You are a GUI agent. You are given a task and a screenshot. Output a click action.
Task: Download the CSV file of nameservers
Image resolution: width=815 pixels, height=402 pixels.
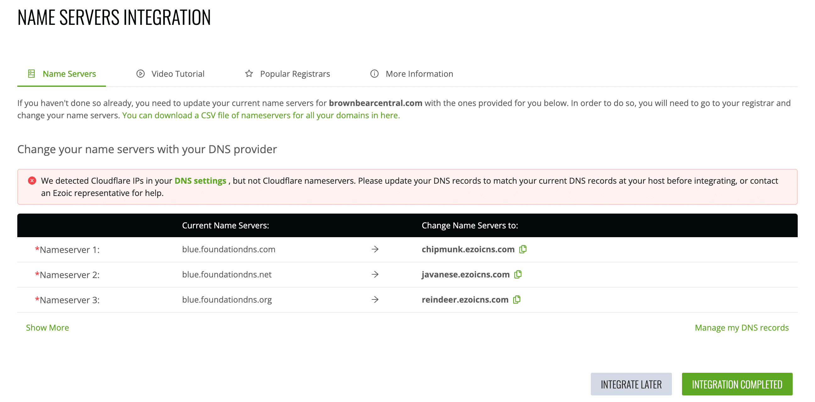pos(261,115)
